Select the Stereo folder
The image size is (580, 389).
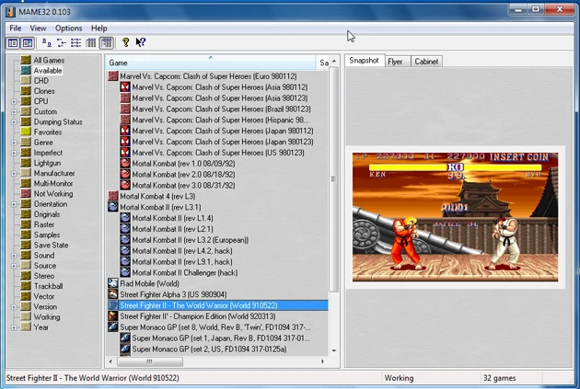(44, 276)
